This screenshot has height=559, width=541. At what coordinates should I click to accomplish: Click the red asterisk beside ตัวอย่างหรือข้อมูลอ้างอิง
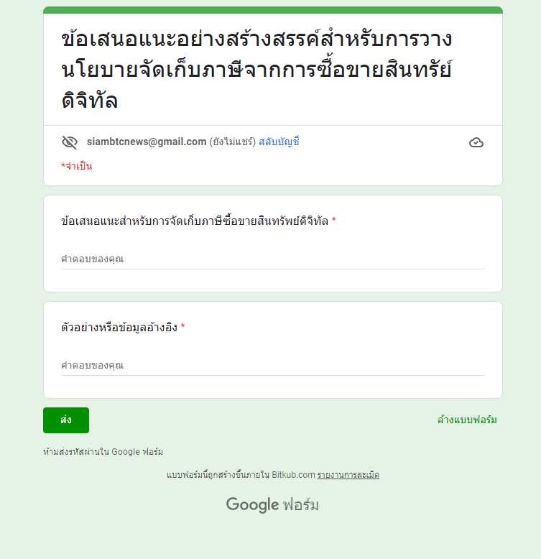[182, 325]
